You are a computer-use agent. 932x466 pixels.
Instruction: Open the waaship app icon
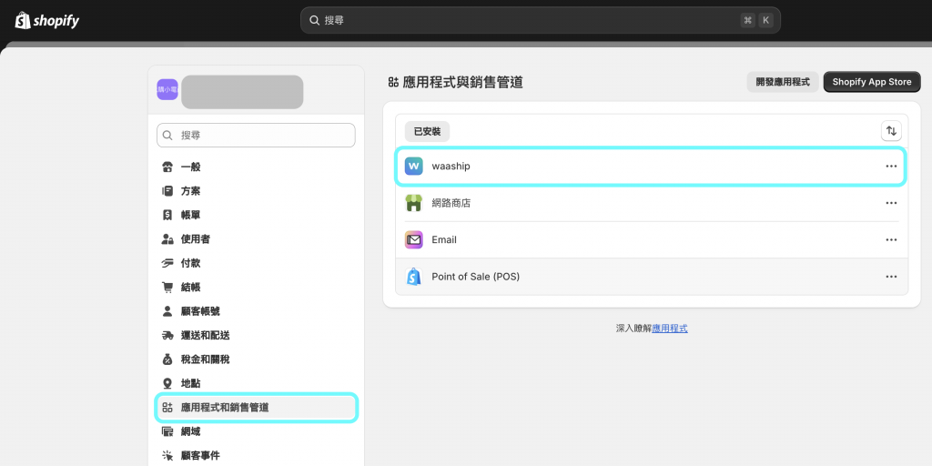click(x=414, y=167)
